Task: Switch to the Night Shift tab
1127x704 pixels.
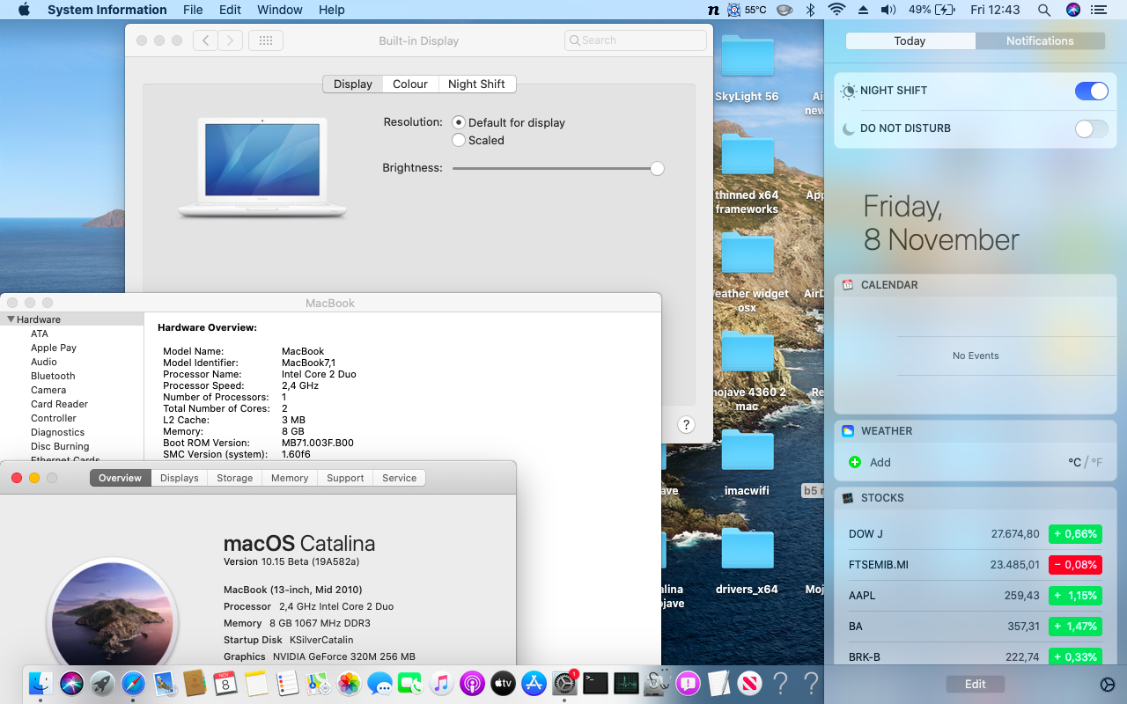Action: tap(476, 84)
